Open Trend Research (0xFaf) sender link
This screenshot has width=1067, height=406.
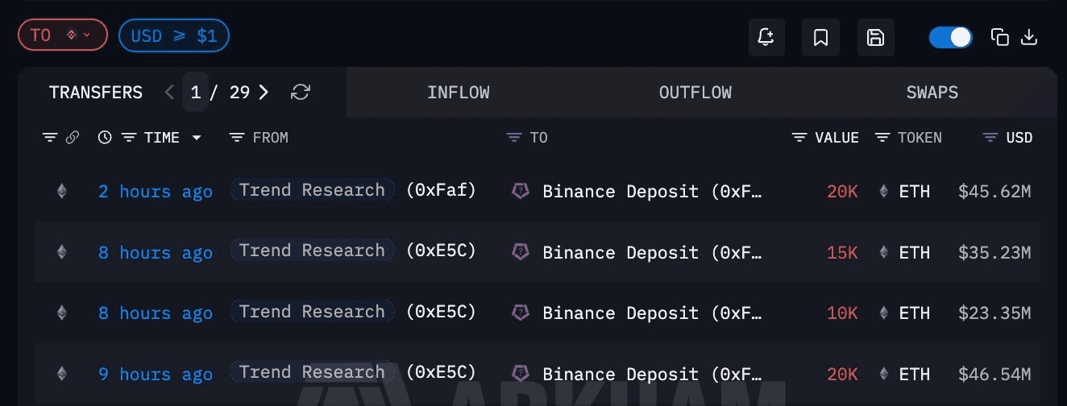point(312,190)
